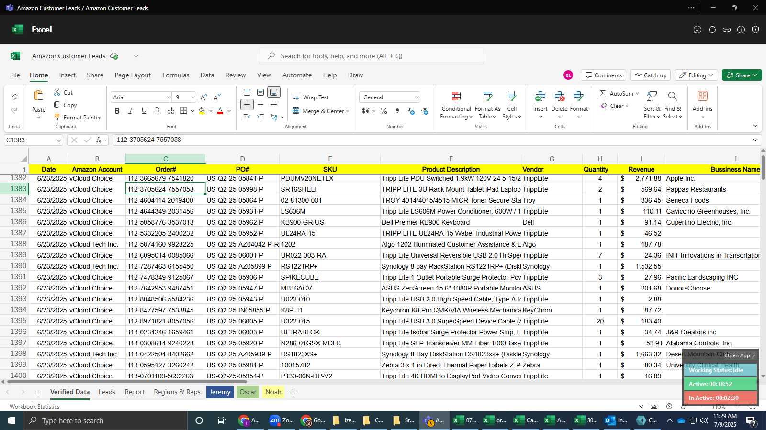The image size is (766, 430).
Task: Toggle Wrap Text
Action: tap(311, 97)
